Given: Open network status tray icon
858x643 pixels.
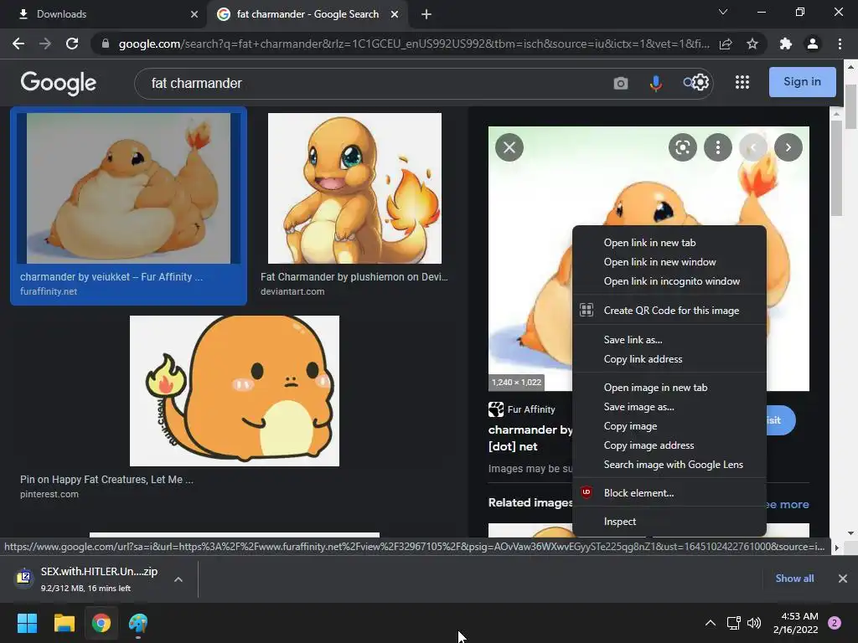Looking at the screenshot, I should click(x=733, y=623).
